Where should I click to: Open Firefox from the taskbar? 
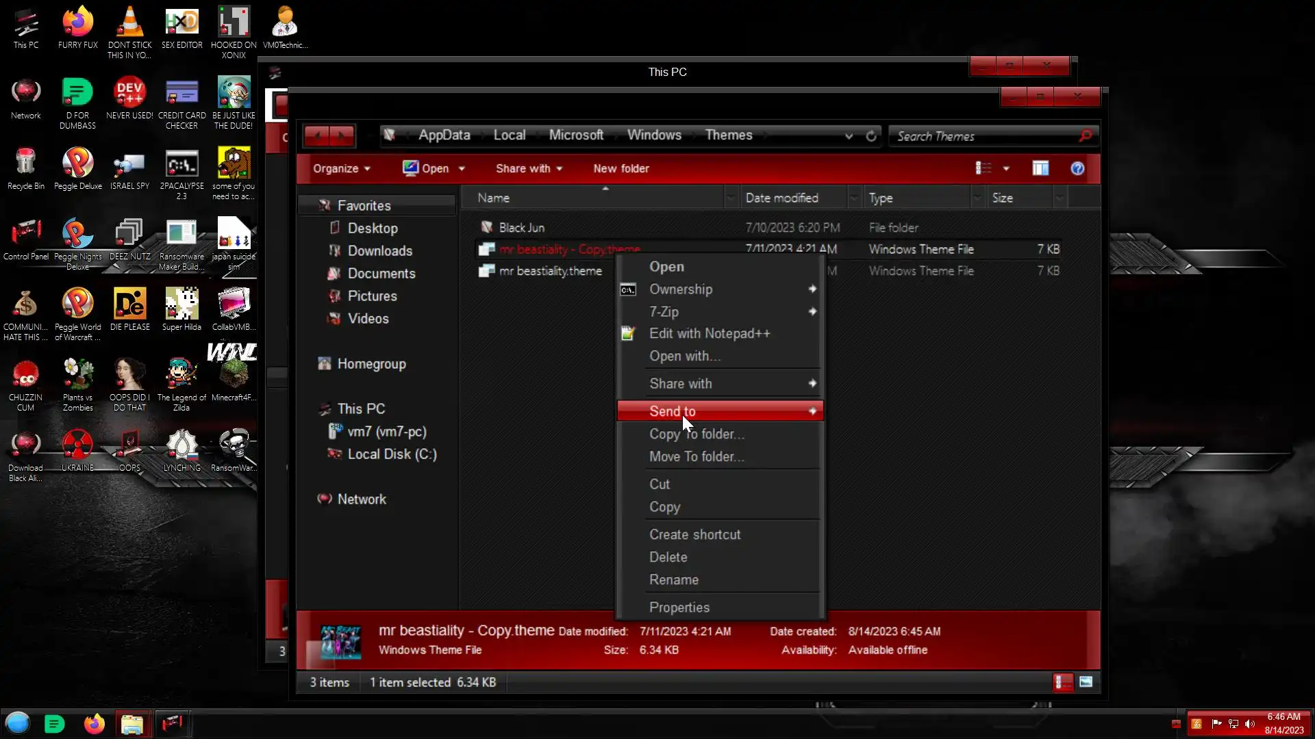click(x=94, y=723)
